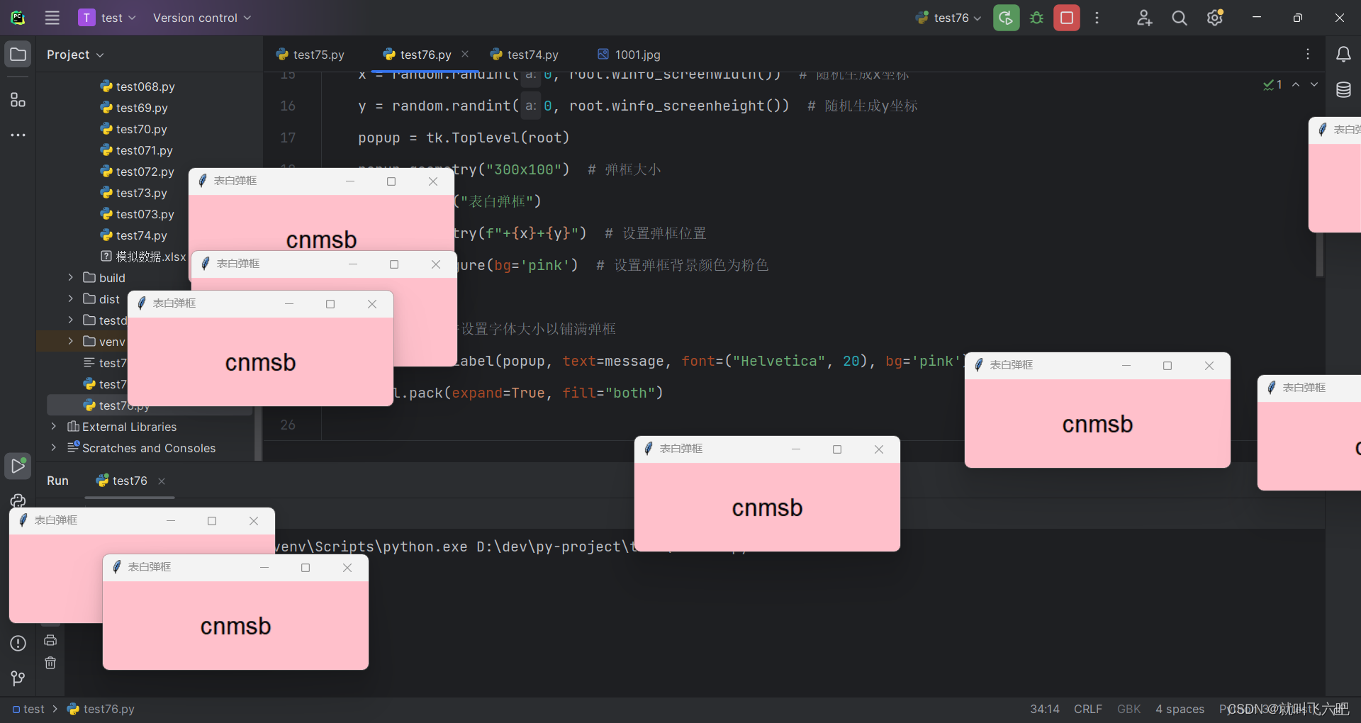Open the main hamburger menu
The image size is (1361, 723).
(52, 18)
